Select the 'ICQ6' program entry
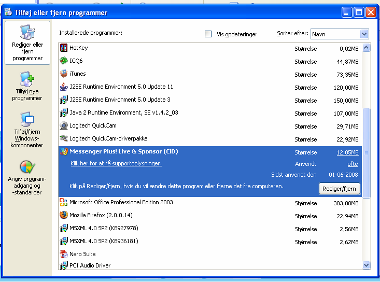This screenshot has width=380, height=282. click(x=76, y=61)
